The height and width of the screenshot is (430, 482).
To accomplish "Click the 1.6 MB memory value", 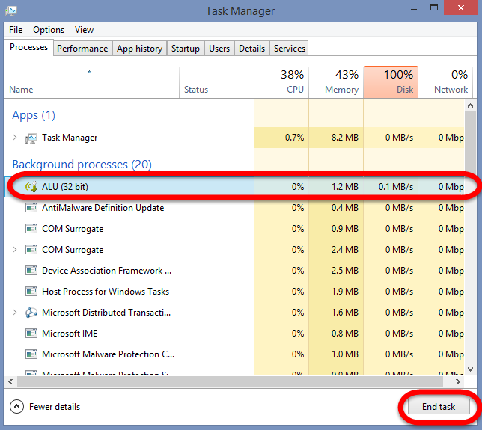I will [345, 313].
